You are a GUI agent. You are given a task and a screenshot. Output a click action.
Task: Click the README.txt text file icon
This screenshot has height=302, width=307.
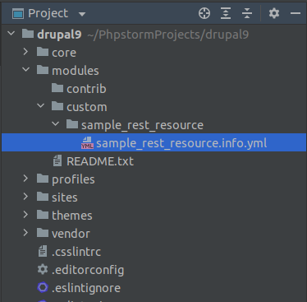pyautogui.click(x=57, y=160)
